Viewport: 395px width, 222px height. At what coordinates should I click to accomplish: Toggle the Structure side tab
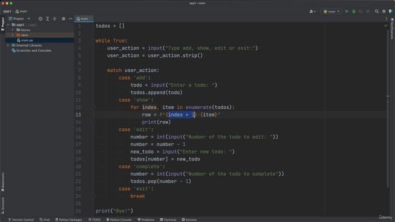tap(2, 205)
